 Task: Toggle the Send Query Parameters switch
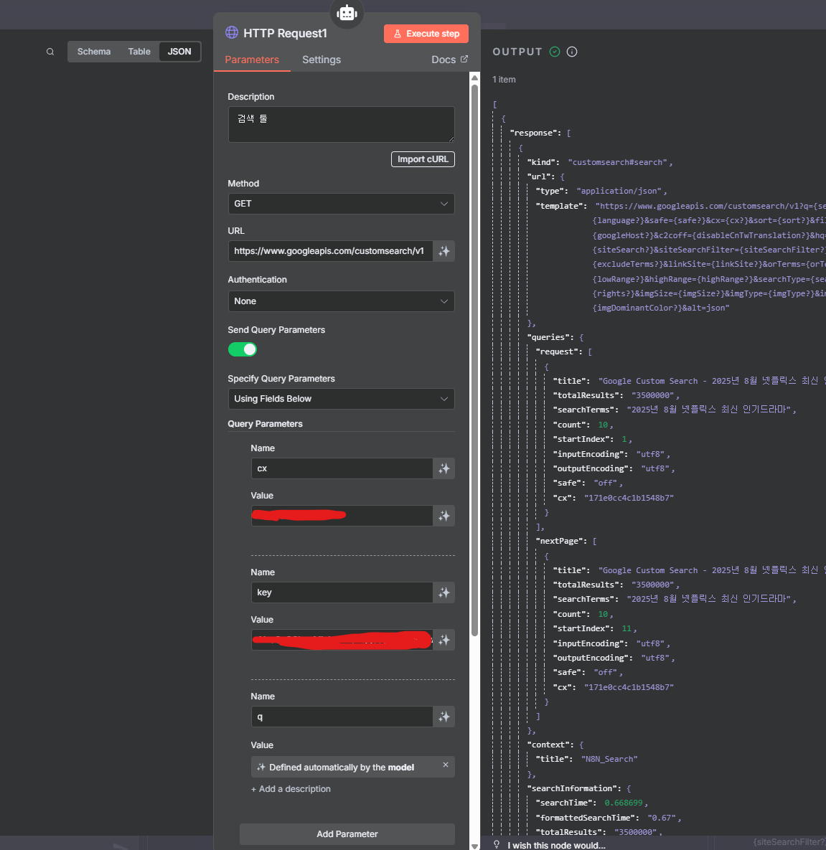[x=242, y=349]
